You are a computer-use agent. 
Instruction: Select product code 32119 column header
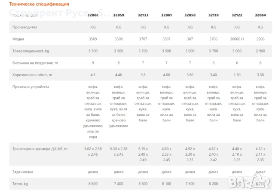[214, 15]
